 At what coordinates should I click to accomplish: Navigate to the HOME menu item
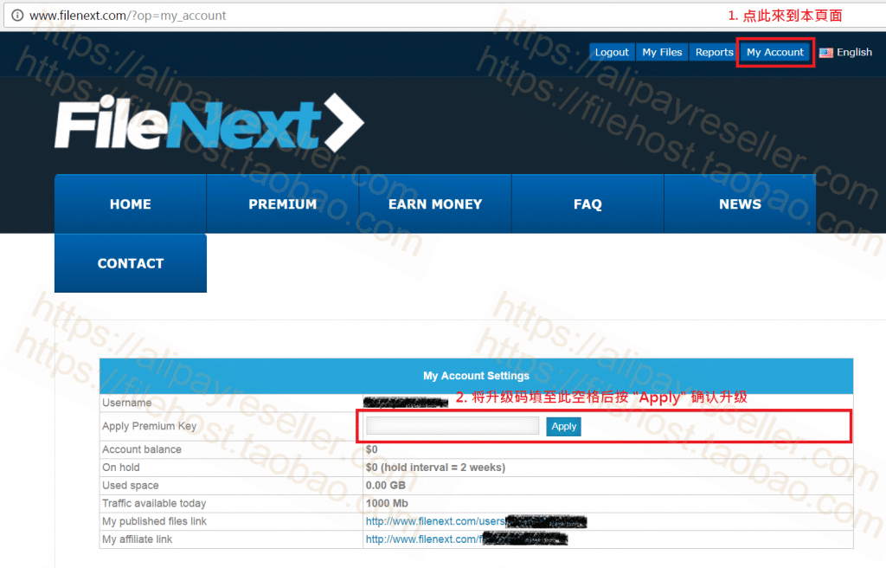pos(130,203)
